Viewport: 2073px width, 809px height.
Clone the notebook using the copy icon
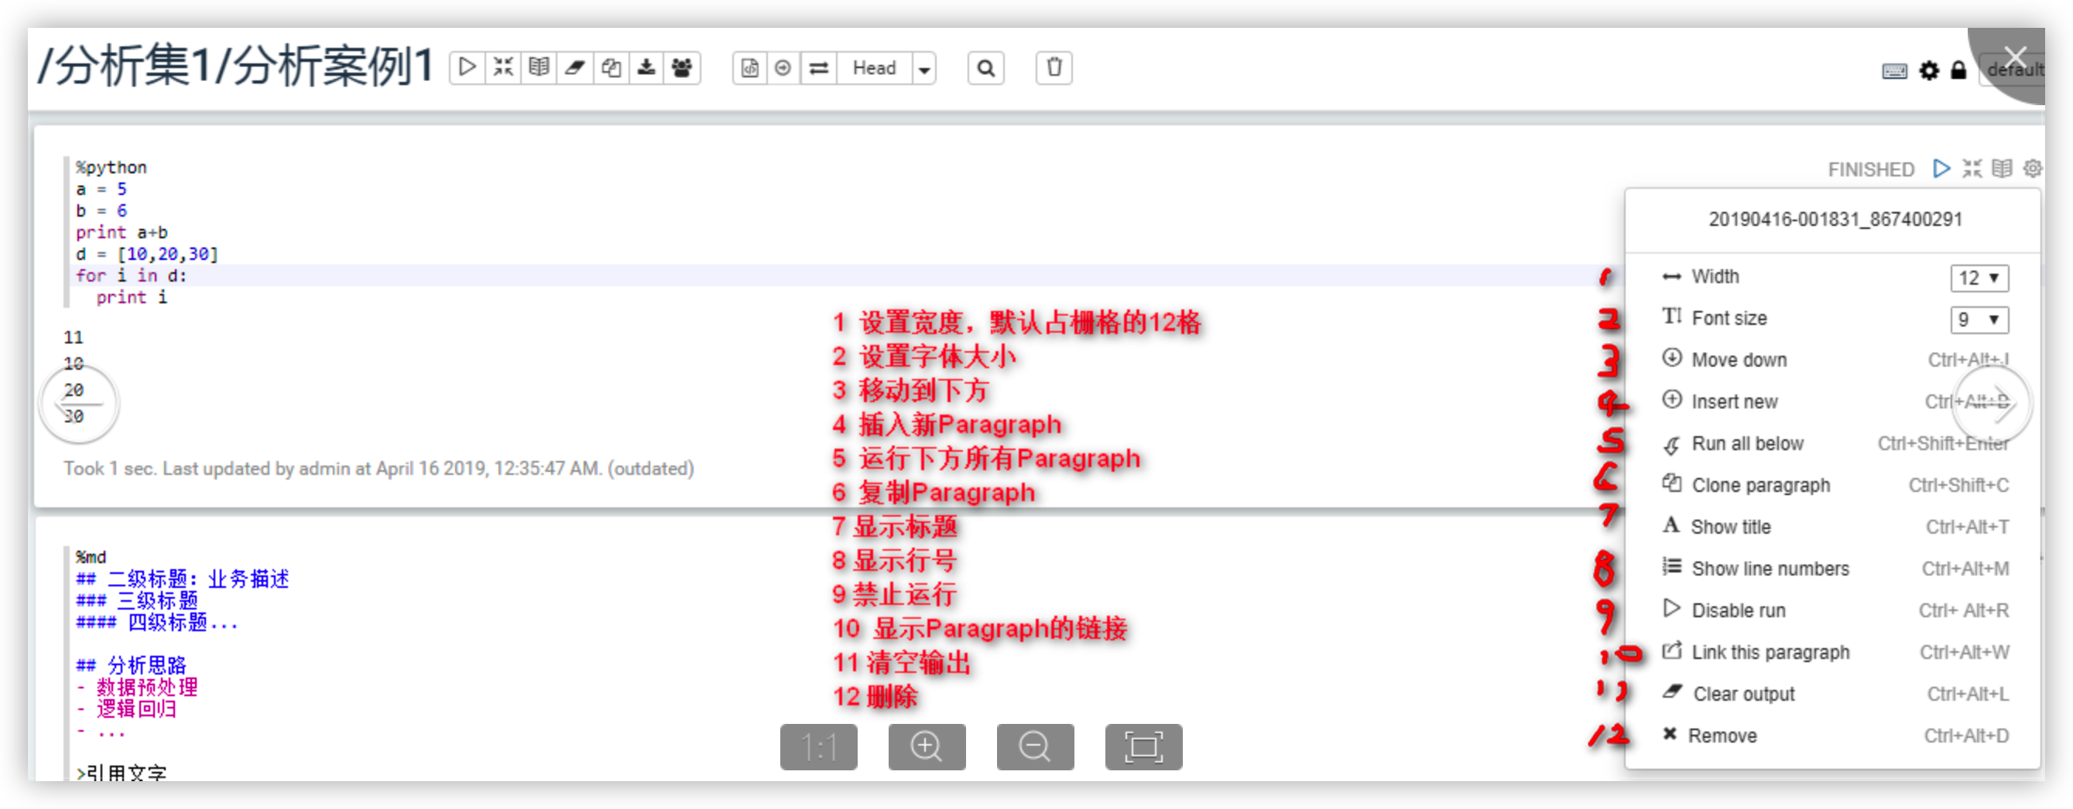tap(612, 68)
